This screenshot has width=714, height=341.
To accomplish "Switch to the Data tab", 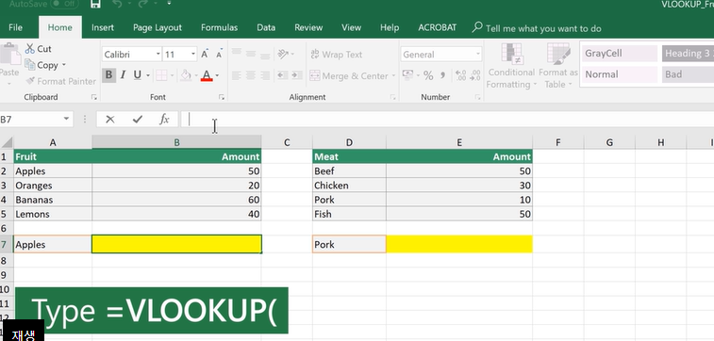I will tap(266, 27).
